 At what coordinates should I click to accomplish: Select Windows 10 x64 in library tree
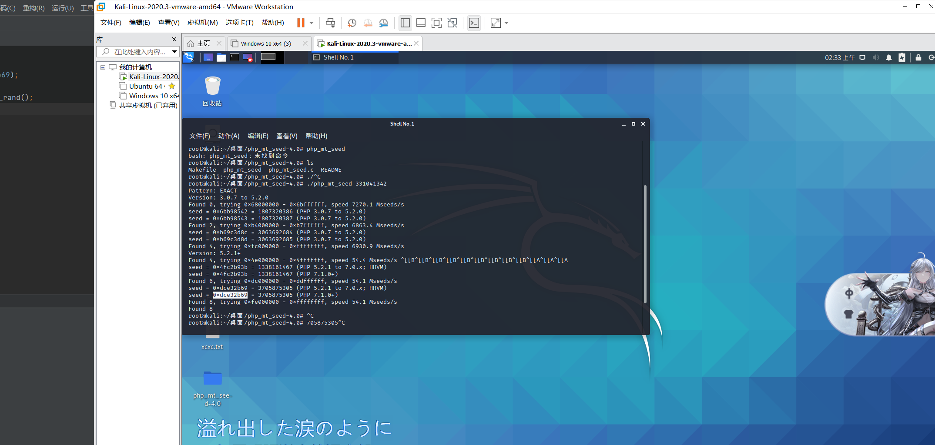[x=149, y=96]
